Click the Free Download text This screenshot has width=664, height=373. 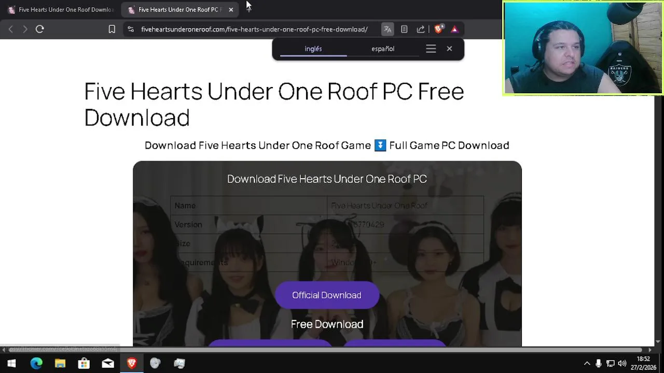click(327, 324)
